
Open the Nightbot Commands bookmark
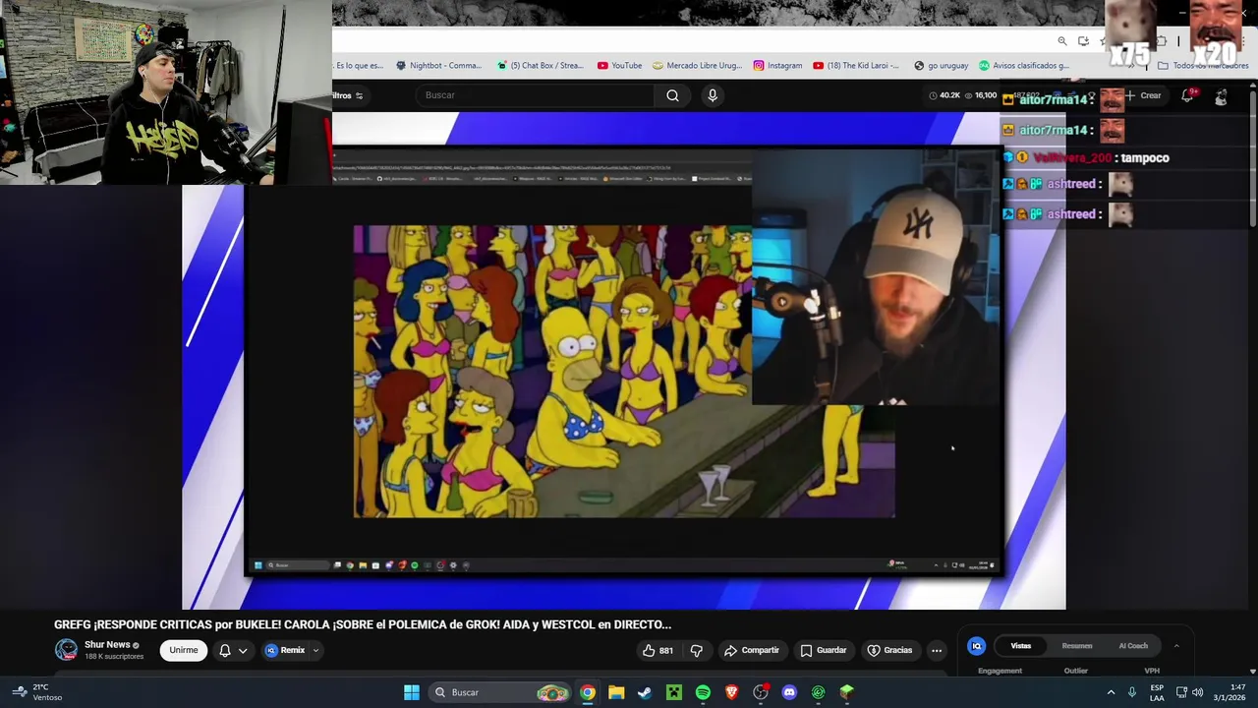click(x=438, y=66)
